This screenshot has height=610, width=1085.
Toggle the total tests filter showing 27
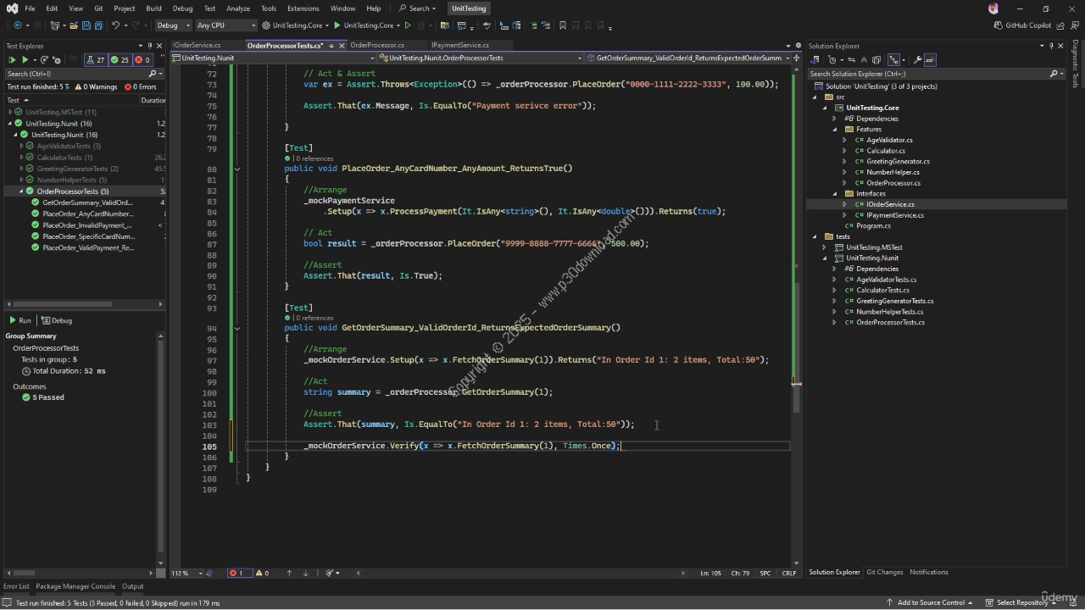(x=97, y=60)
